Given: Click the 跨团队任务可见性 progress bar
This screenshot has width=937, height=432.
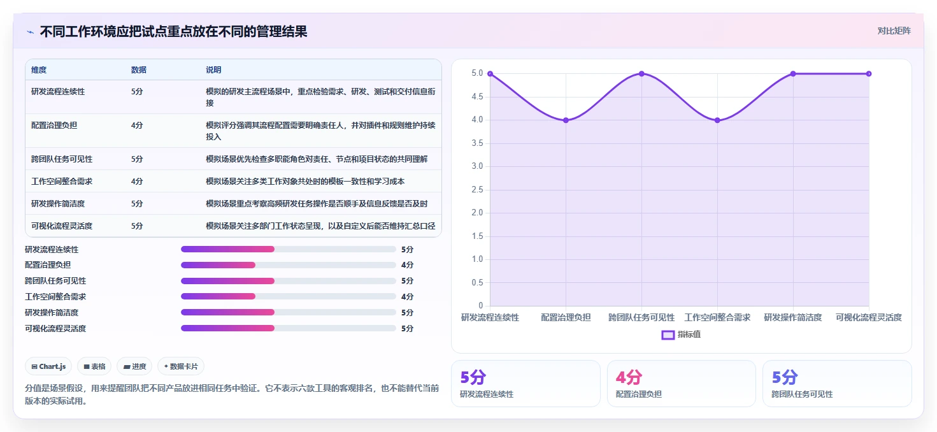Looking at the screenshot, I should point(289,281).
